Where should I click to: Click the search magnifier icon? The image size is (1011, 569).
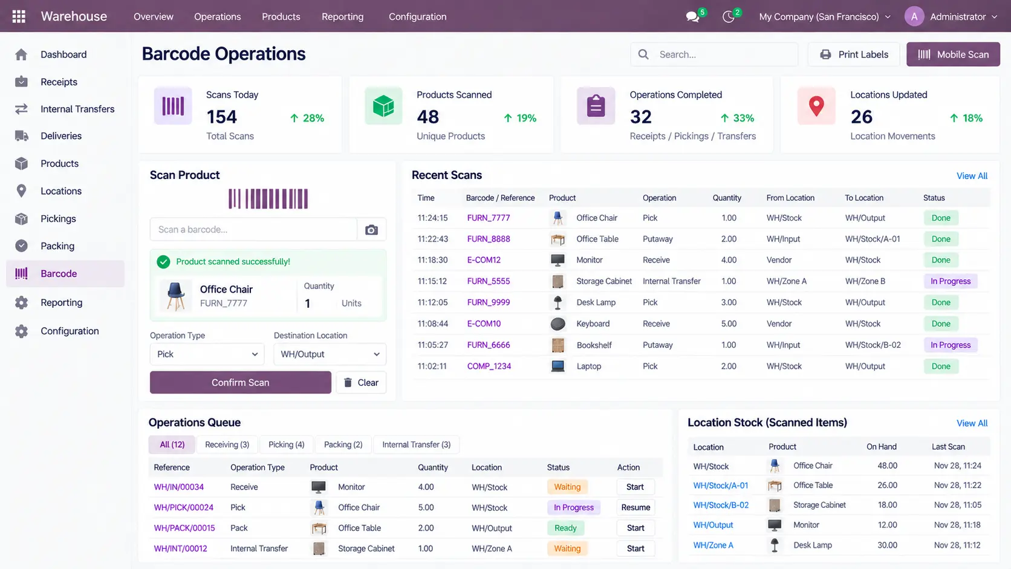point(643,54)
